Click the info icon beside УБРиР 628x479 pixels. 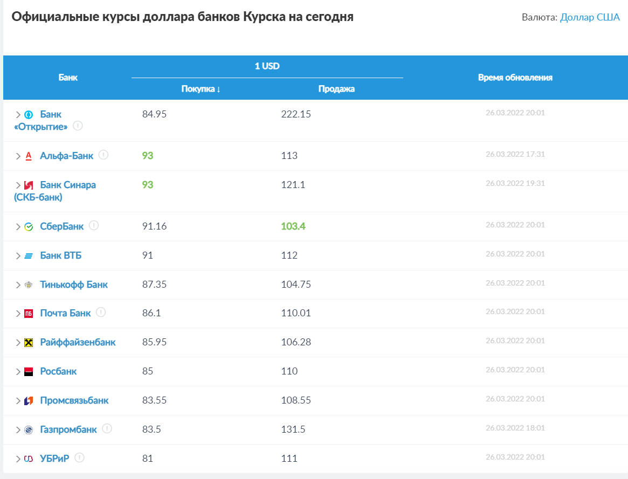[x=80, y=458]
